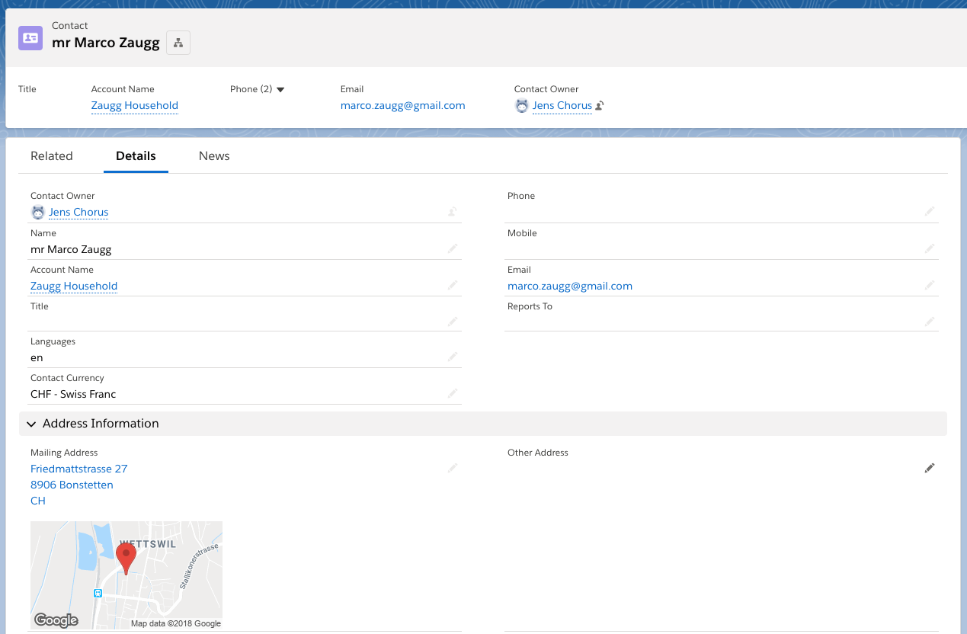967x634 pixels.
Task: Edit the Mobile field using the pencil icon
Action: click(x=929, y=248)
